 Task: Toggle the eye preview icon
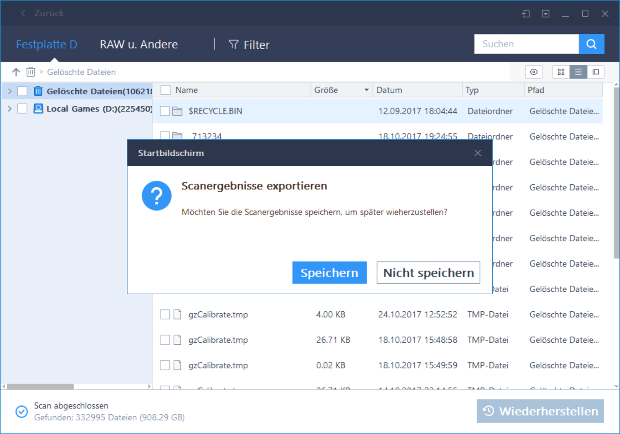534,72
